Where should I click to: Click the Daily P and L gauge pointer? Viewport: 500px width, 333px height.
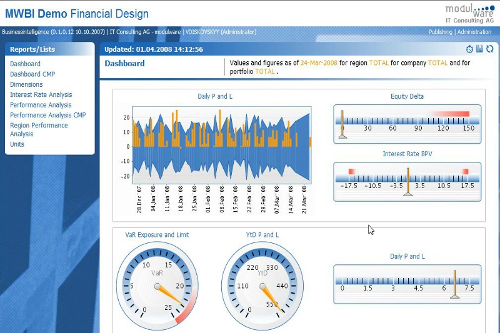(455, 284)
